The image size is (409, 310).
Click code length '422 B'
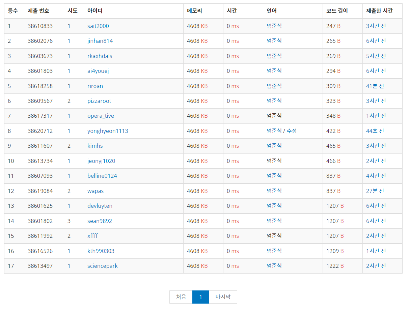(333, 131)
